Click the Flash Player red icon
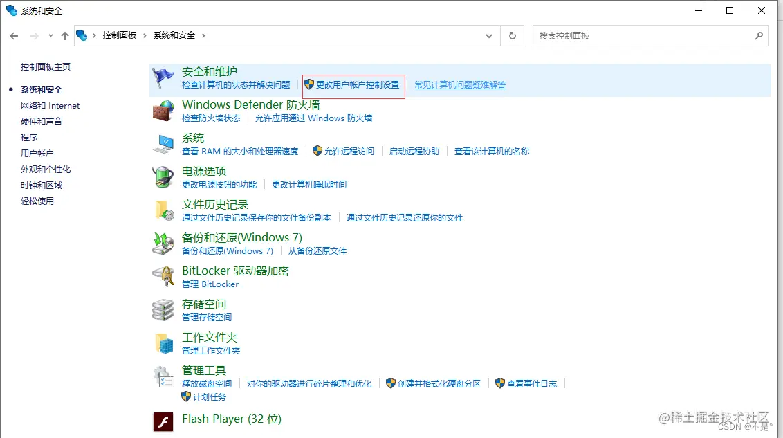This screenshot has height=438, width=783. coord(163,422)
